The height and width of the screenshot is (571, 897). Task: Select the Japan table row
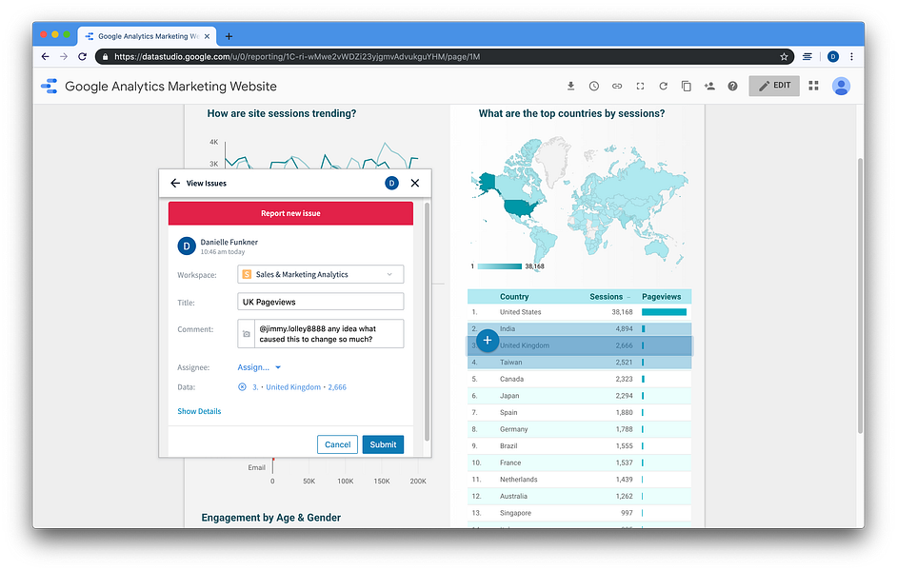[580, 396]
